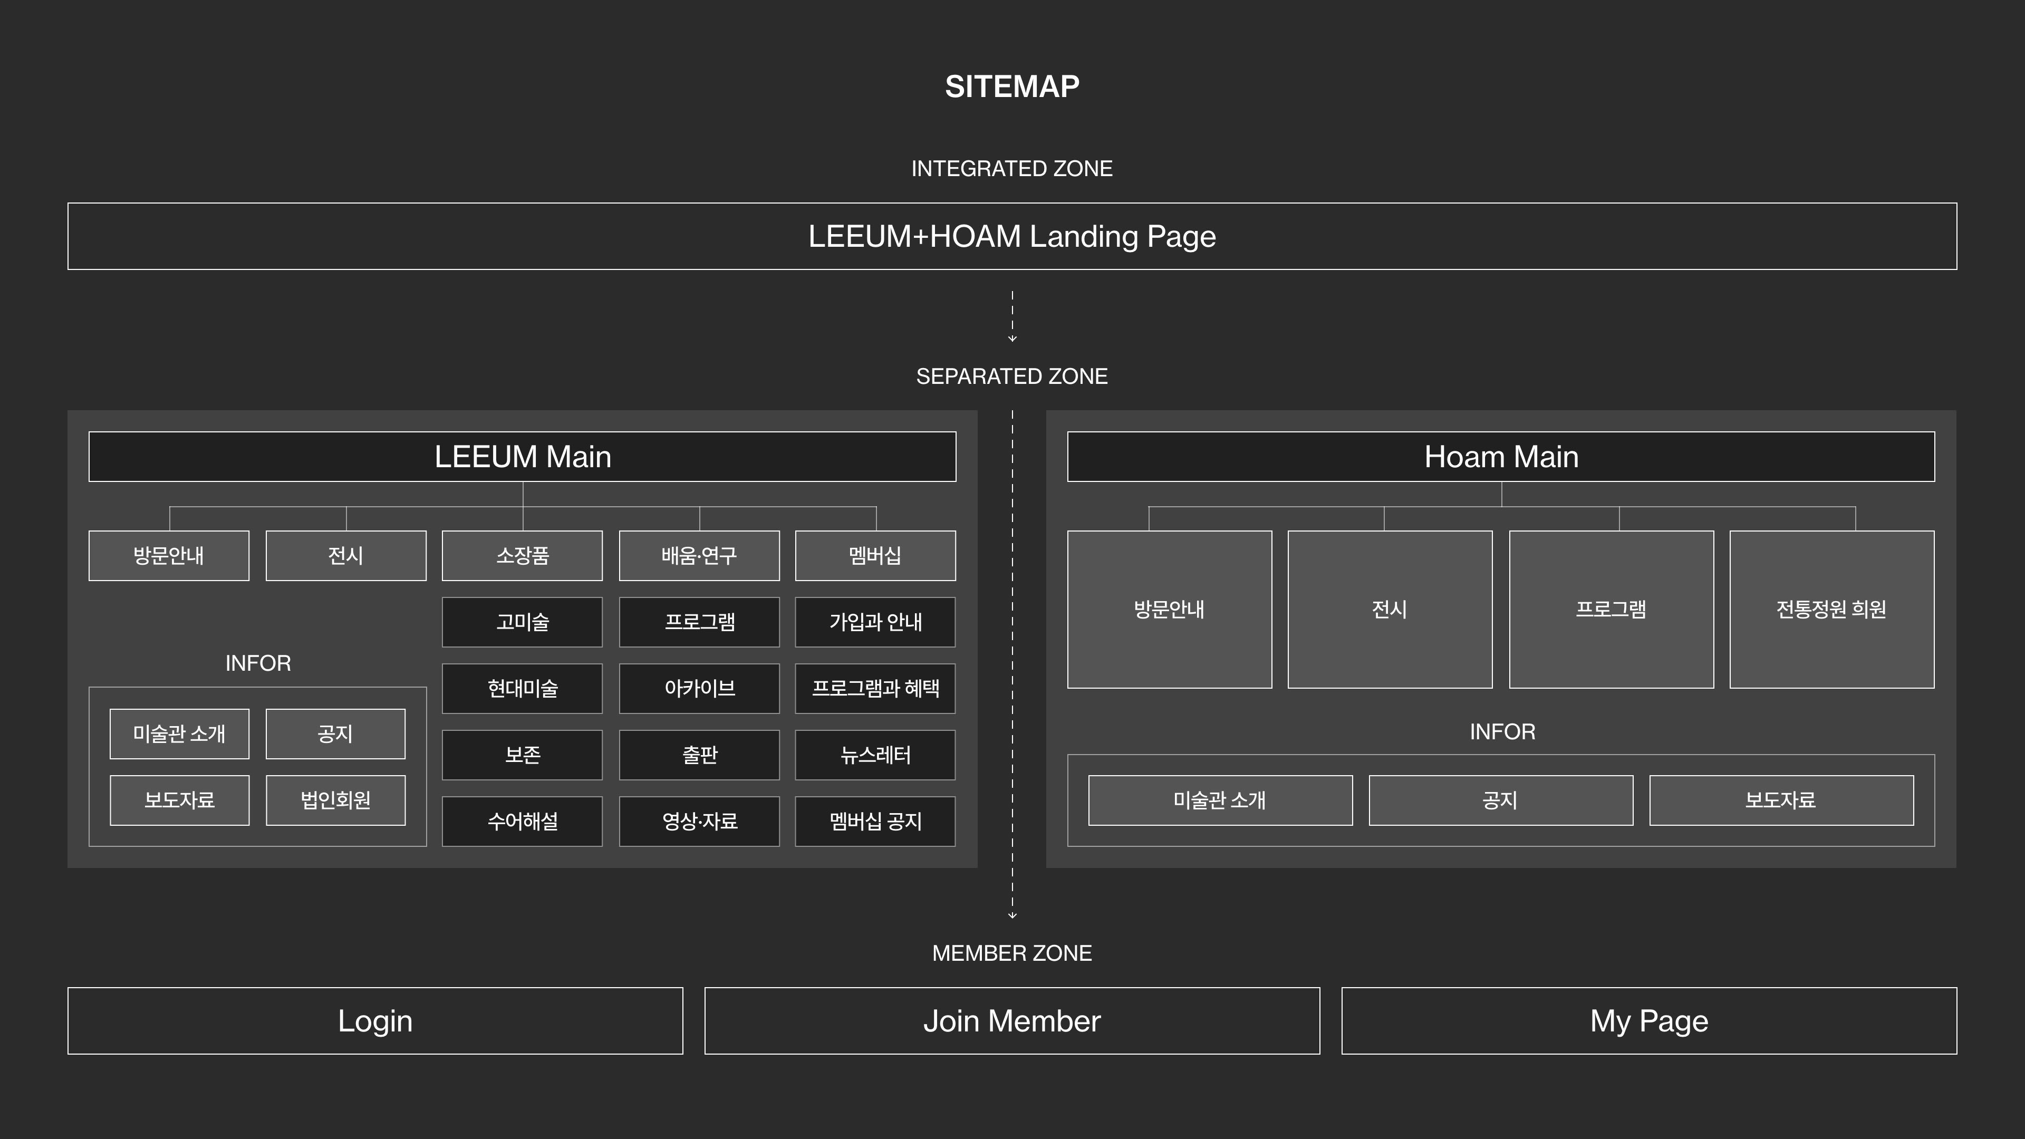Image resolution: width=2025 pixels, height=1139 pixels.
Task: Click 프로그램 under 배움·연구
Action: coord(699,623)
